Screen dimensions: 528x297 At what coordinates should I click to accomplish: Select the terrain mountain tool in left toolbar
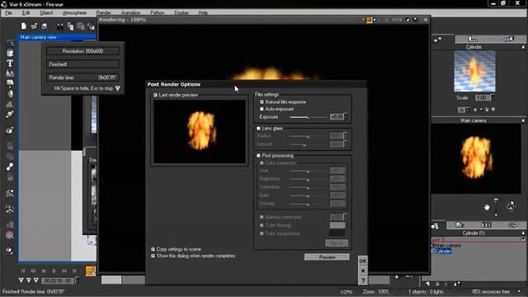pyautogui.click(x=10, y=73)
